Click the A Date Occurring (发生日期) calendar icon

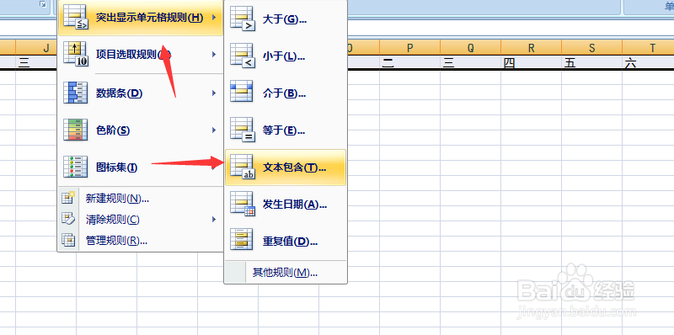point(243,205)
